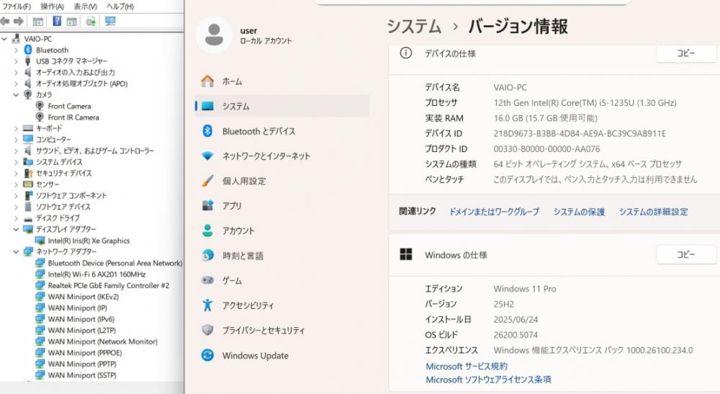Copy the Windows の仕様 specifications
This screenshot has width=720, height=394.
[x=686, y=254]
